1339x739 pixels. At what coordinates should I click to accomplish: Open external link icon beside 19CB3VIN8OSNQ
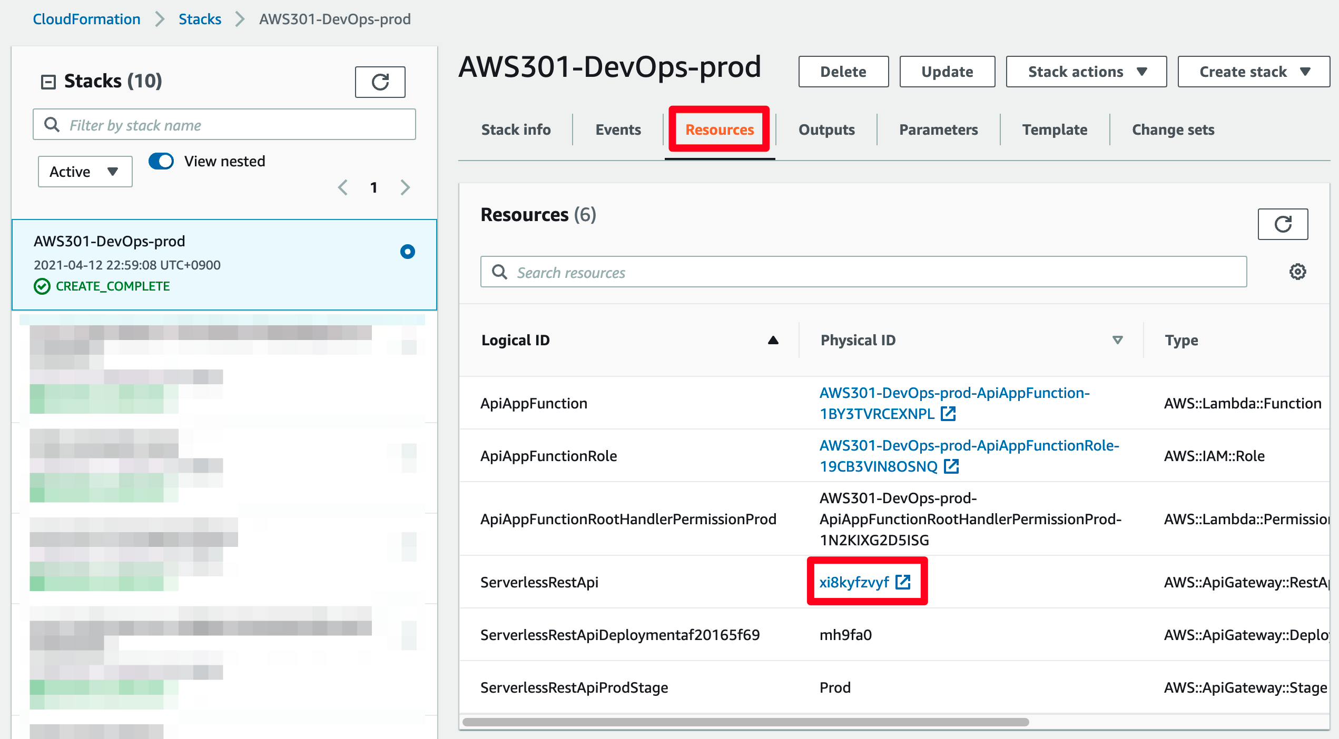(x=951, y=466)
